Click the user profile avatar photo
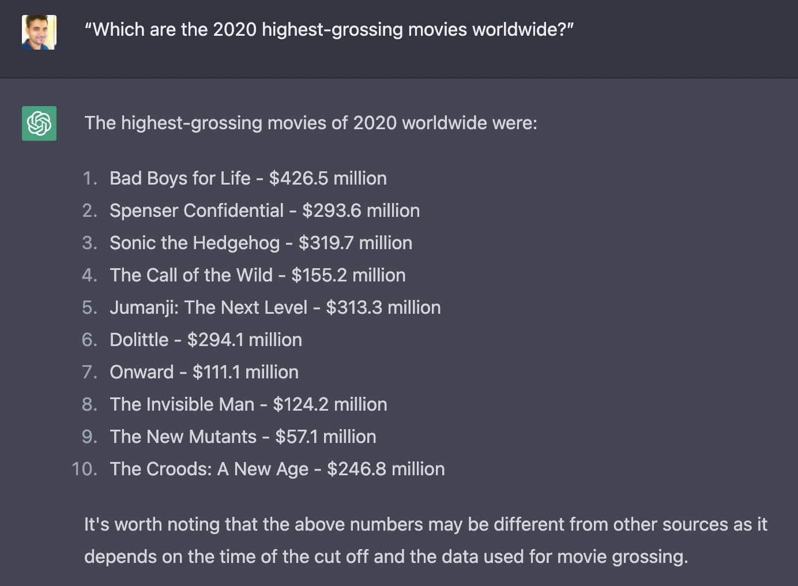The width and height of the screenshot is (798, 586). click(x=39, y=32)
